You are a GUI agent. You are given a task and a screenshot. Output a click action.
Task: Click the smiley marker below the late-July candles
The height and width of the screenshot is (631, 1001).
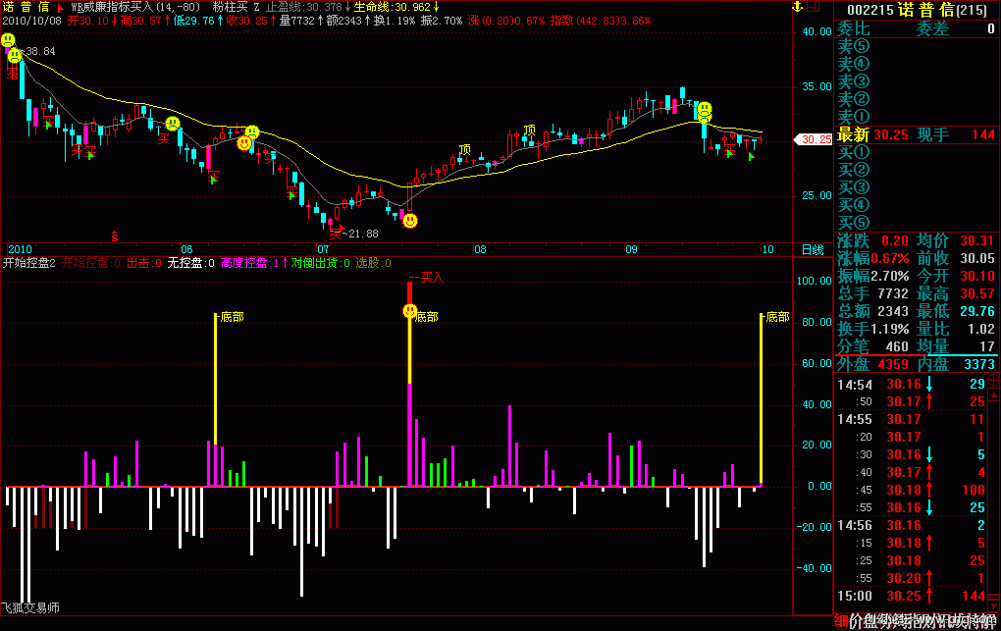(410, 221)
